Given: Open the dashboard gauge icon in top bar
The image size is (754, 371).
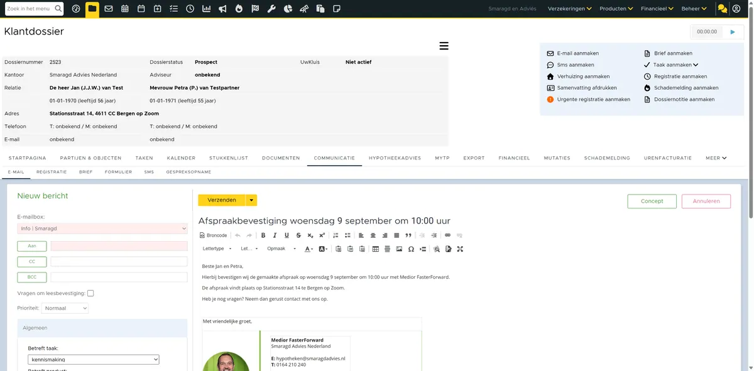Looking at the screenshot, I should coord(76,9).
